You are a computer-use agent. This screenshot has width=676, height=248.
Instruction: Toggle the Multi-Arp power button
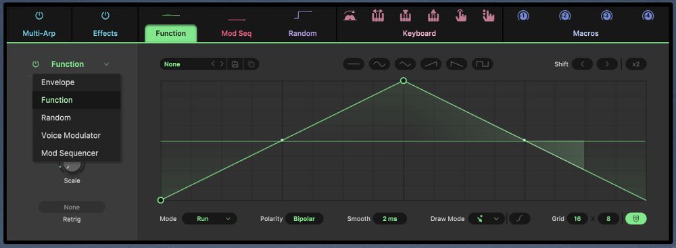[x=39, y=16]
